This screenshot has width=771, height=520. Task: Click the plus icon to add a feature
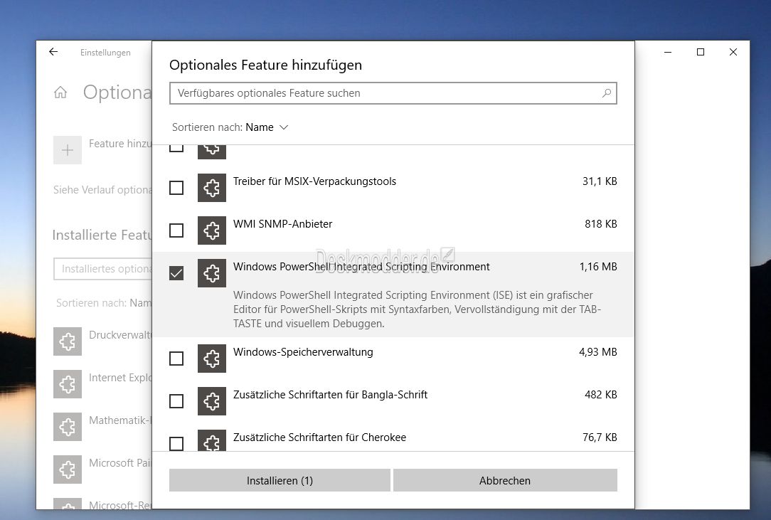[x=68, y=150]
